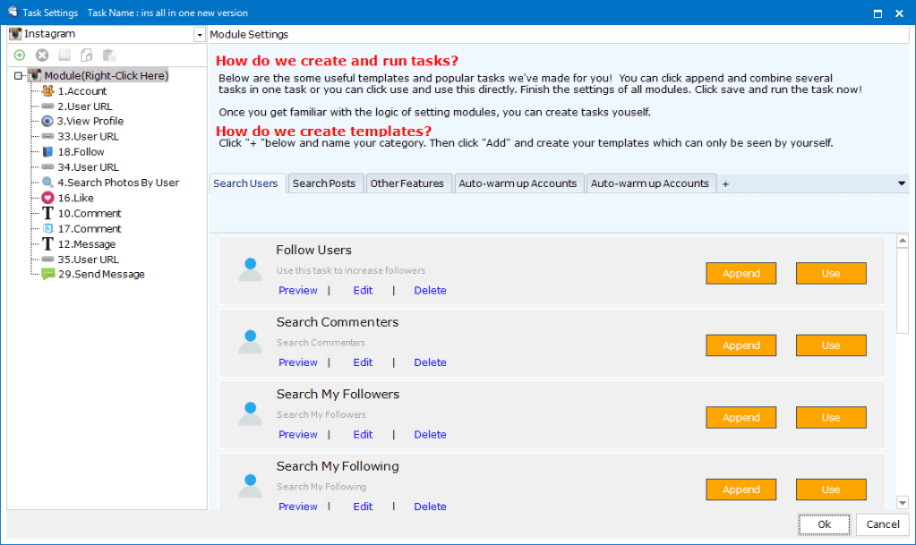The height and width of the screenshot is (545, 916).
Task: Switch to the Search Posts tab
Action: click(x=323, y=183)
